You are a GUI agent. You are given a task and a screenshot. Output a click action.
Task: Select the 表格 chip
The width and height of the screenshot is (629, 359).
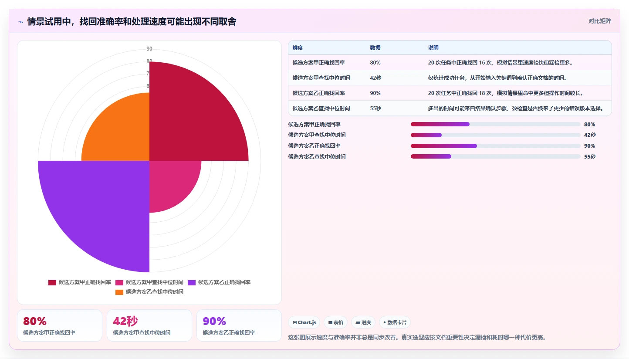(335, 322)
